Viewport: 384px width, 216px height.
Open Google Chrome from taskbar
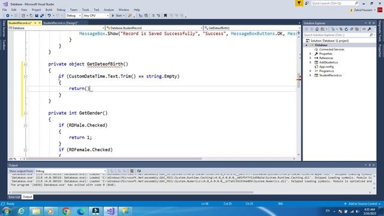coord(65,211)
